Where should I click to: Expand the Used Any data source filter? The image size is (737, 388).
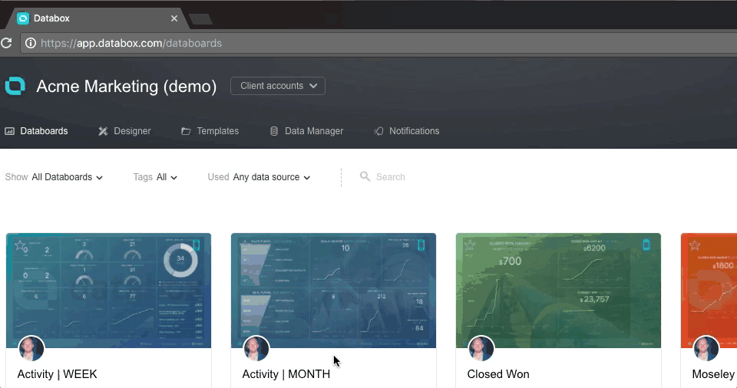pos(259,177)
